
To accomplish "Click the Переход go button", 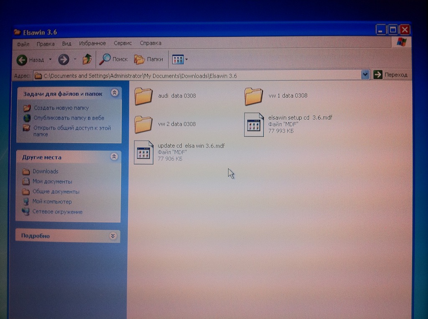I will 390,75.
